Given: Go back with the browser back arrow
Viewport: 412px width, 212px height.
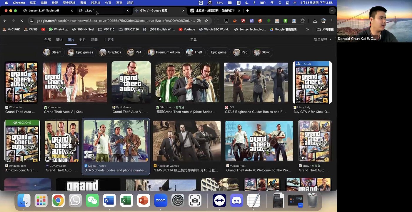Looking at the screenshot, I should tap(5, 21).
